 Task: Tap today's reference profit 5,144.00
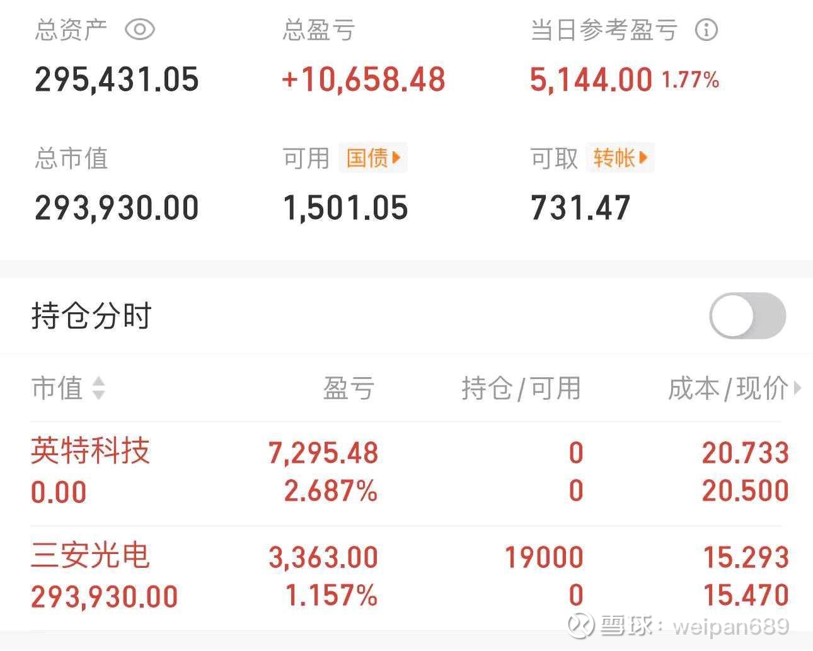pyautogui.click(x=591, y=80)
